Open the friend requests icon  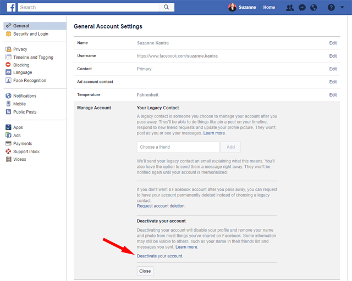(x=290, y=8)
